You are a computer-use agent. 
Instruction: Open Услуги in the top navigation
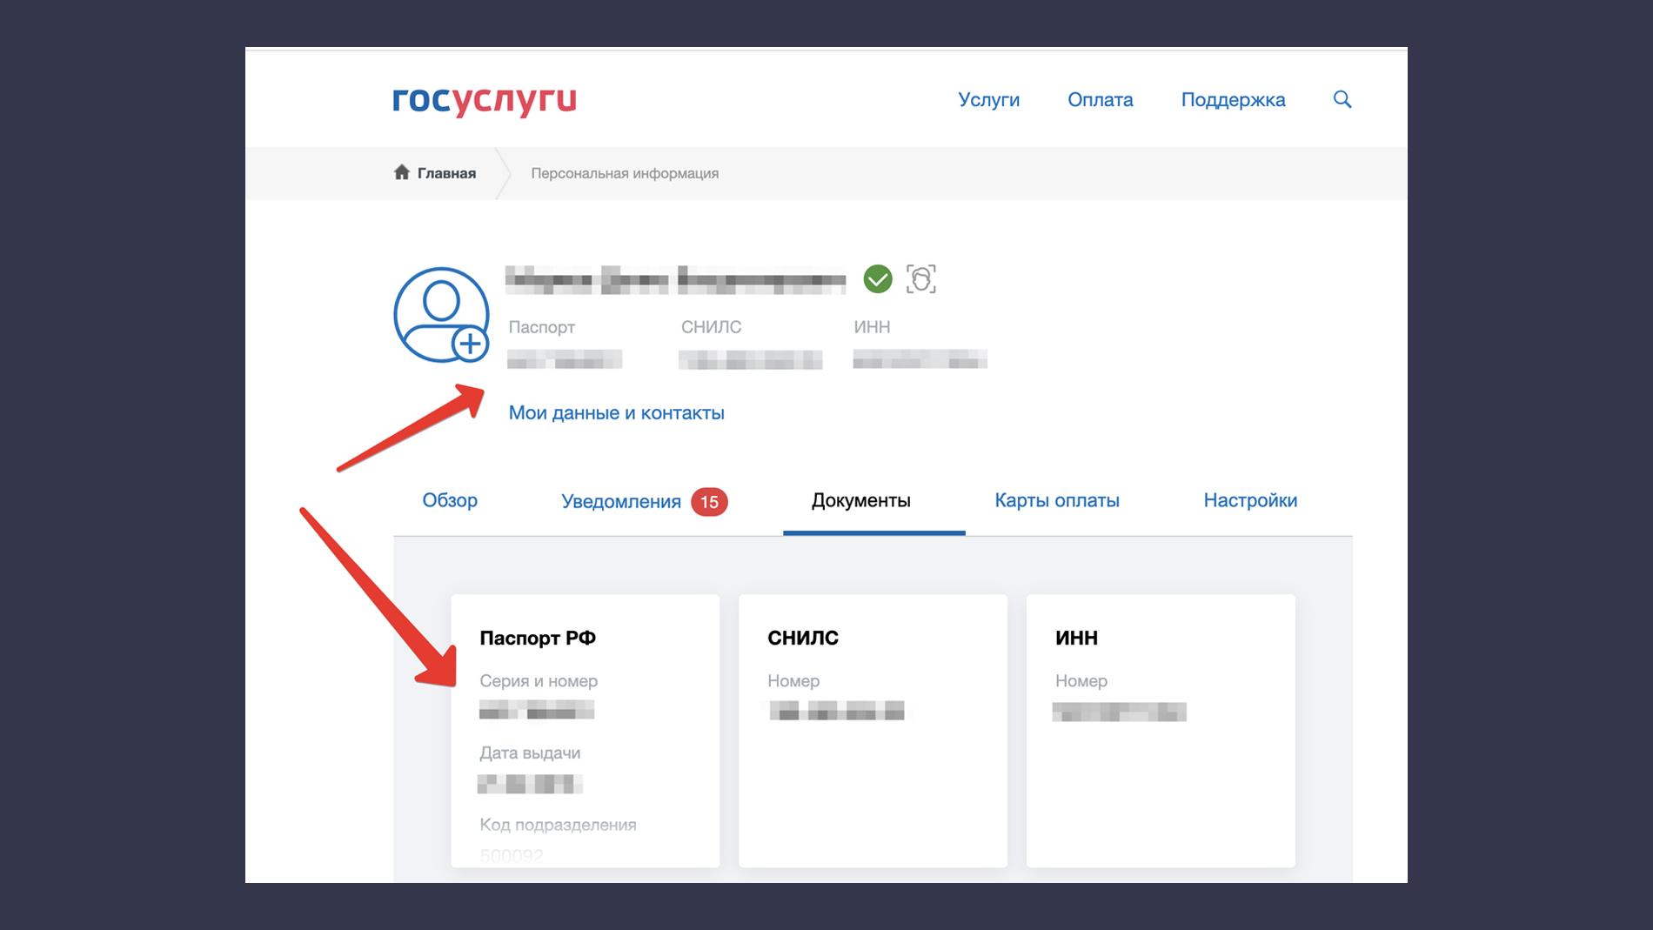[988, 100]
